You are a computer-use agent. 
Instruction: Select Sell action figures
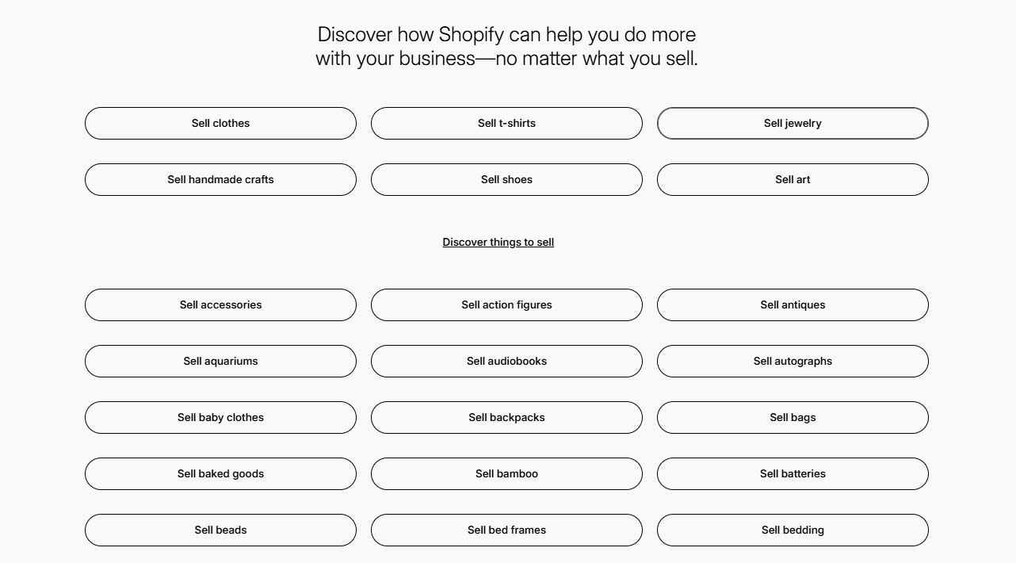point(506,304)
